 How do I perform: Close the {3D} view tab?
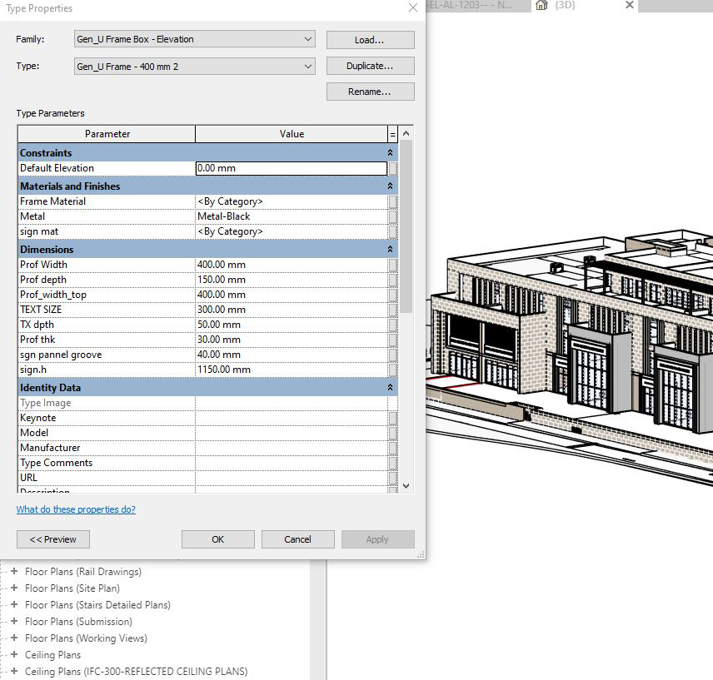(629, 6)
